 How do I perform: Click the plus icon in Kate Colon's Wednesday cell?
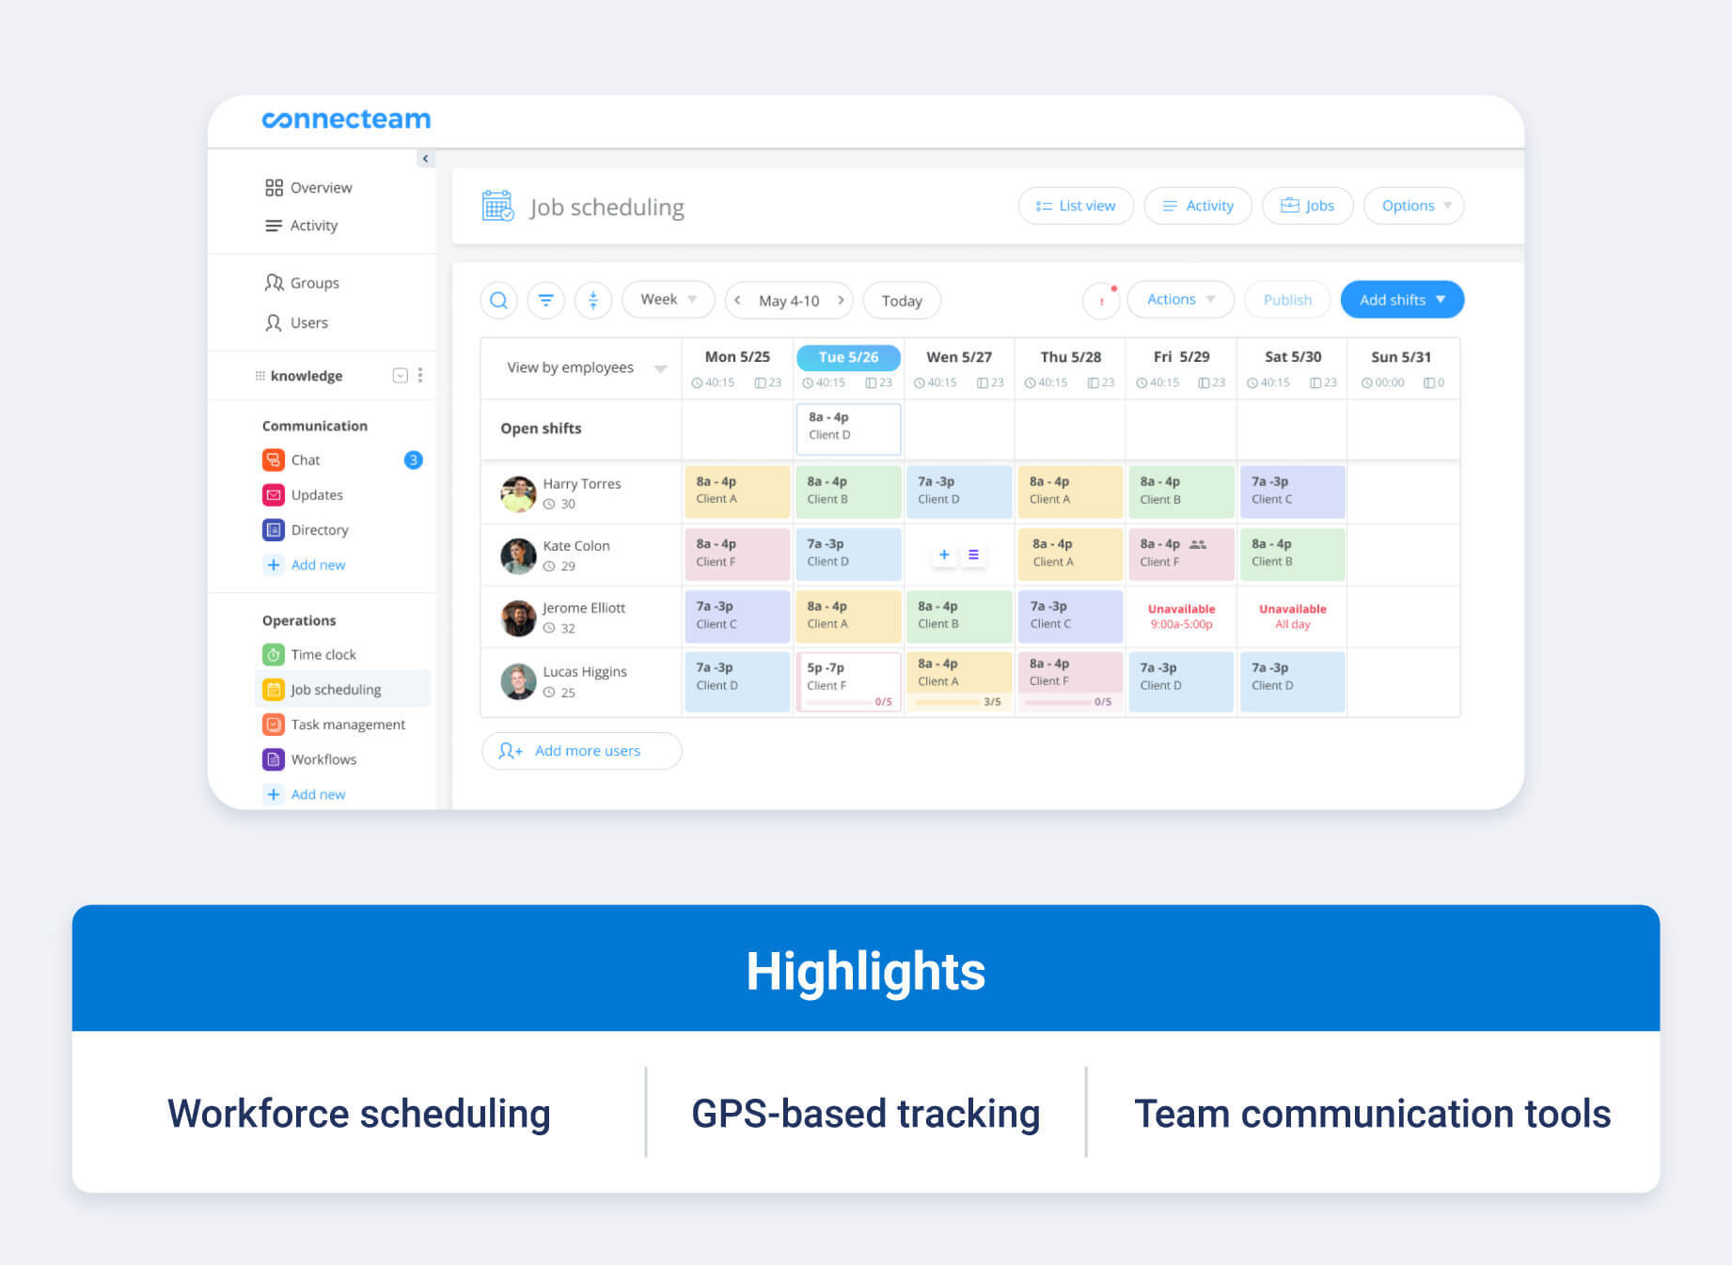pyautogui.click(x=944, y=554)
